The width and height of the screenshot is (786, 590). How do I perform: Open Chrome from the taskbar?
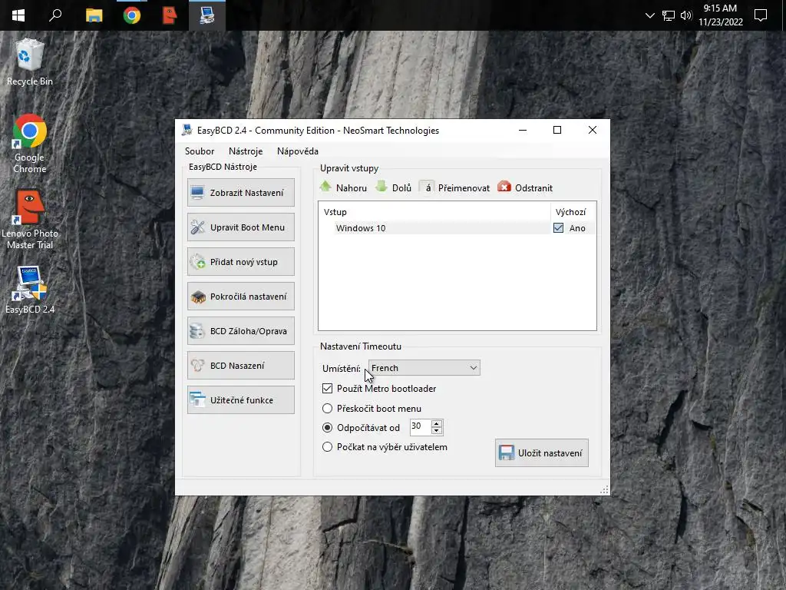(132, 15)
